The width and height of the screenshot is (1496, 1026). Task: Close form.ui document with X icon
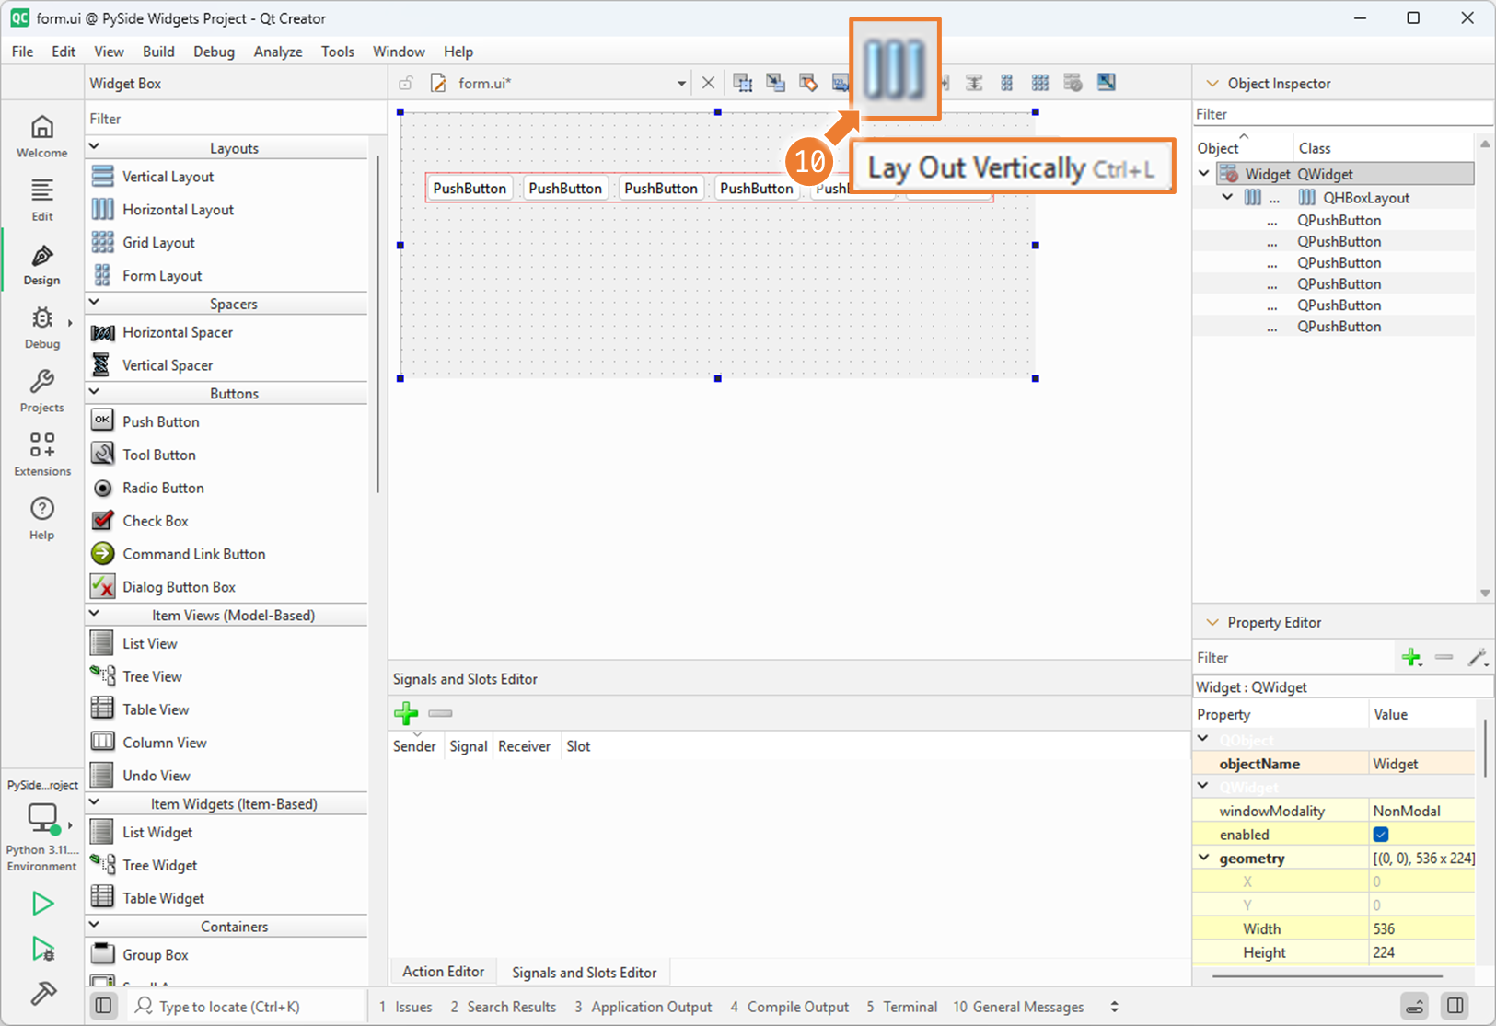tap(708, 83)
